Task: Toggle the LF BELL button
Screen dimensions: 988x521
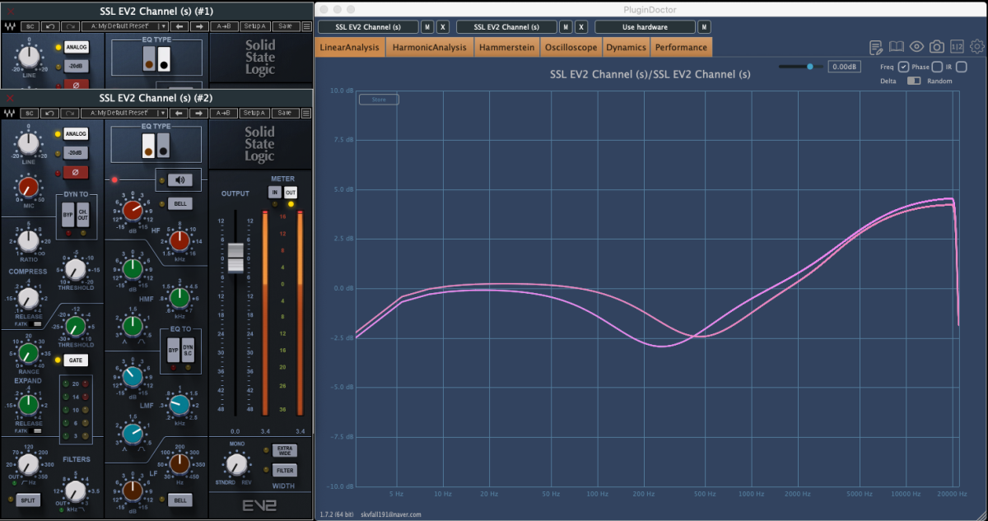Action: tap(179, 500)
